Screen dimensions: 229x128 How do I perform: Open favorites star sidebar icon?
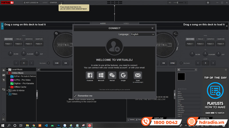[4, 70]
